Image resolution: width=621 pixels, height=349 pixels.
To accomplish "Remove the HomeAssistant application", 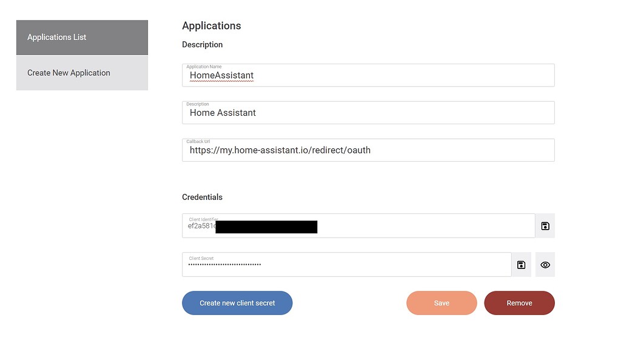I will (519, 302).
